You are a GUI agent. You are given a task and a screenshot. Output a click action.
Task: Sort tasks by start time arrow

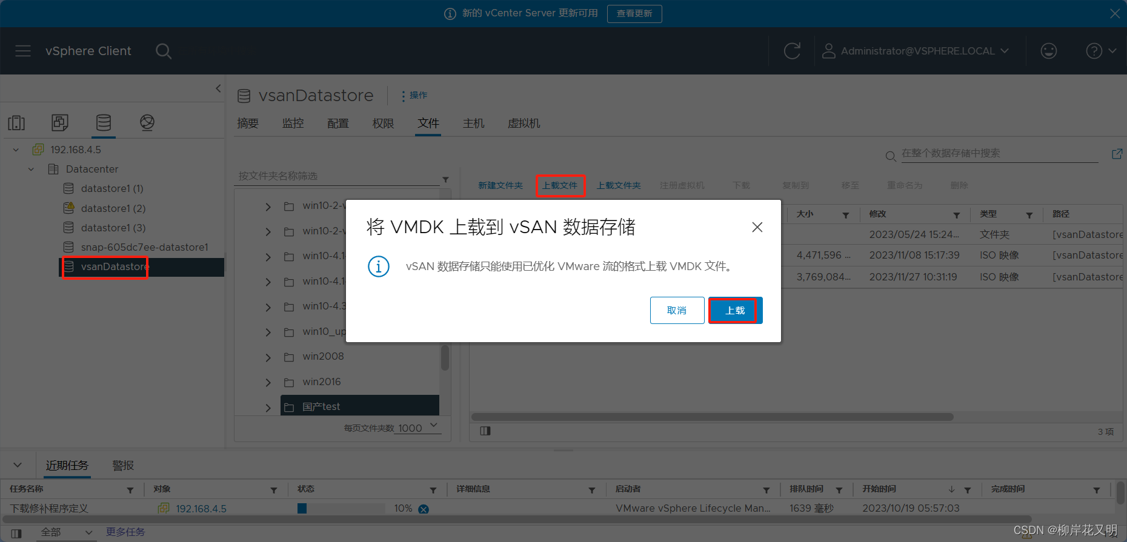[952, 489]
